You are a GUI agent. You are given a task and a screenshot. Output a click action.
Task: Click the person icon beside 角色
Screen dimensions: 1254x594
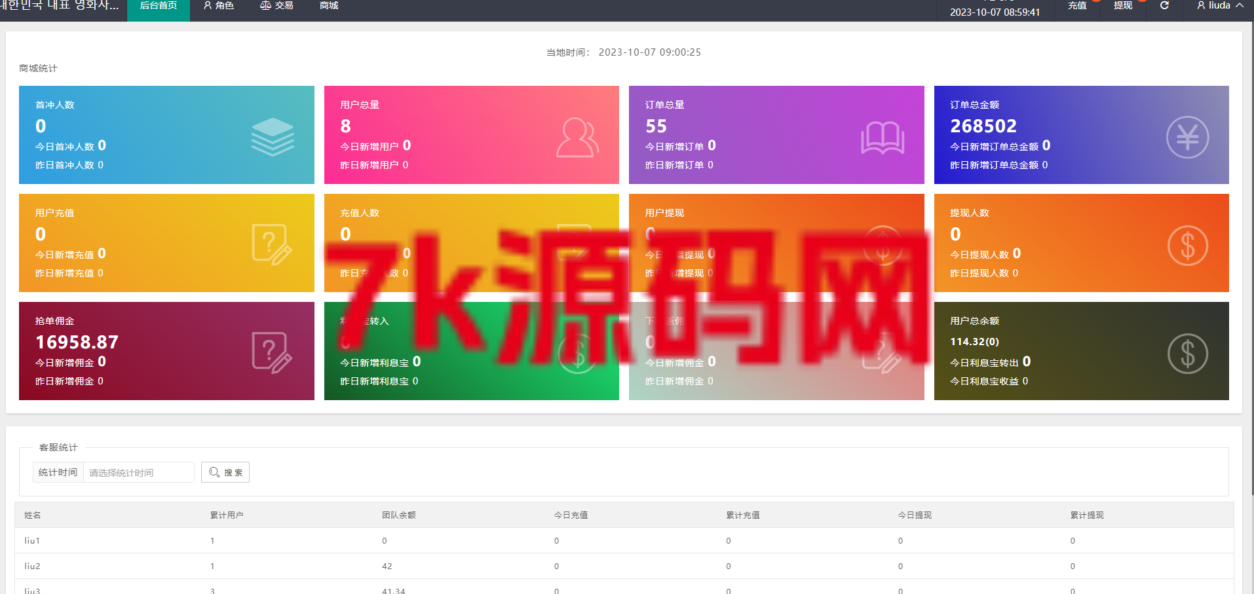pos(208,5)
